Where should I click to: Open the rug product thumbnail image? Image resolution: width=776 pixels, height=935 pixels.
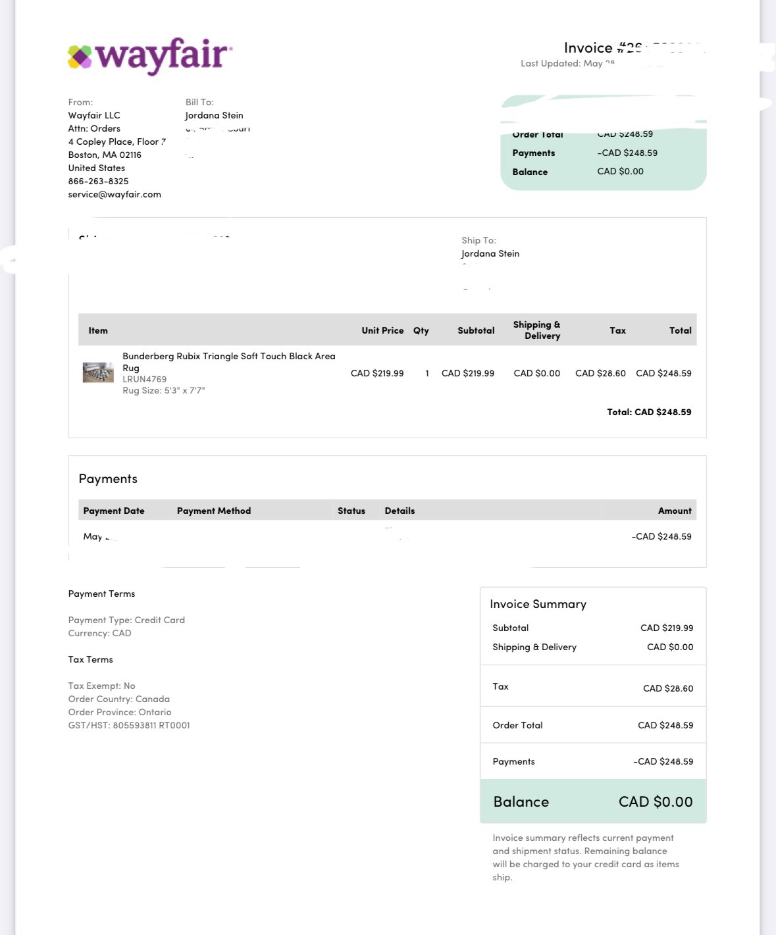[x=98, y=372]
